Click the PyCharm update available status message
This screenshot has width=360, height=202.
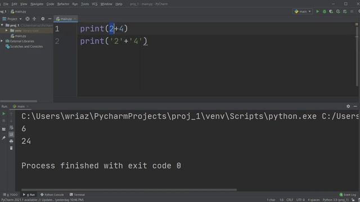(x=43, y=200)
